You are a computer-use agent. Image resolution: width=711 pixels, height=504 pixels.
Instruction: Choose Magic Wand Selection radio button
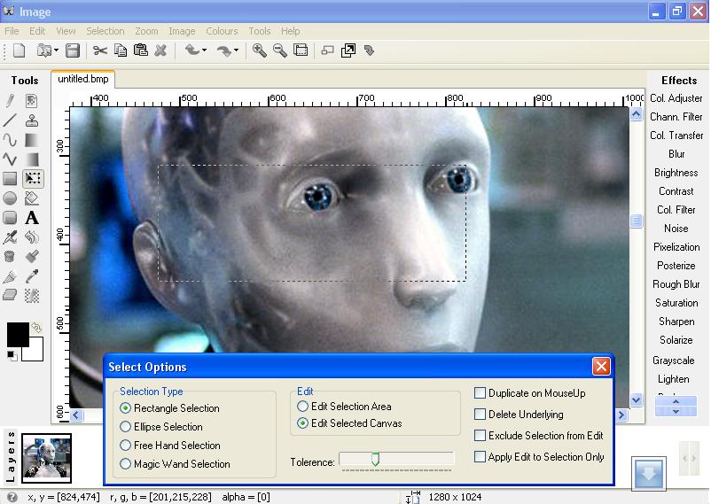pyautogui.click(x=125, y=463)
